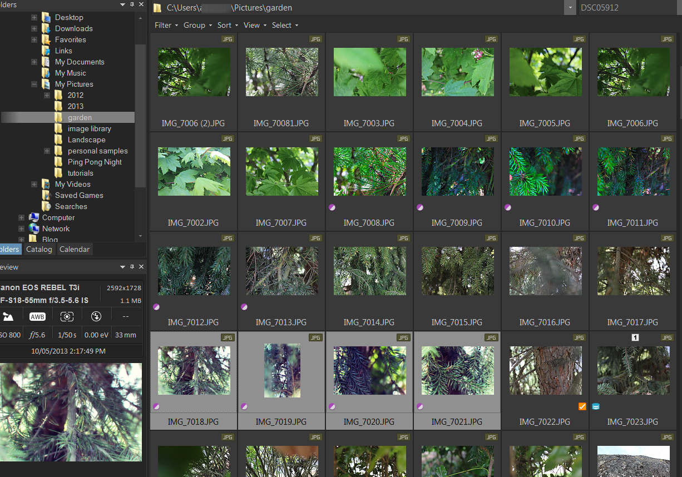Open the Filter dropdown
This screenshot has width=682, height=477.
(166, 25)
